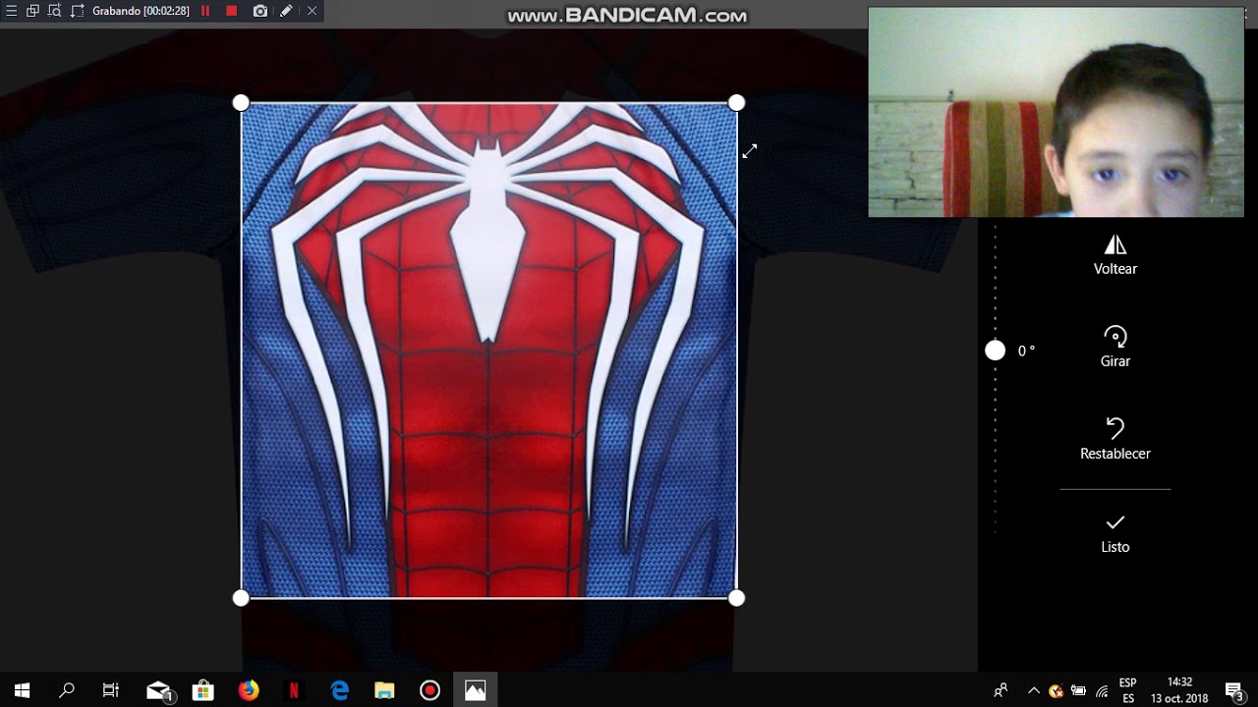Open Mail app on taskbar
This screenshot has height=707, width=1258.
pos(158,691)
